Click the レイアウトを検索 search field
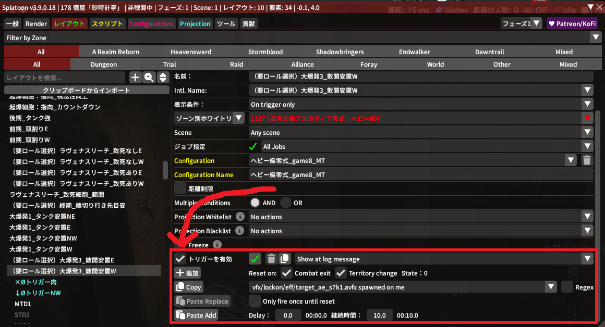The width and height of the screenshot is (605, 327). point(65,77)
